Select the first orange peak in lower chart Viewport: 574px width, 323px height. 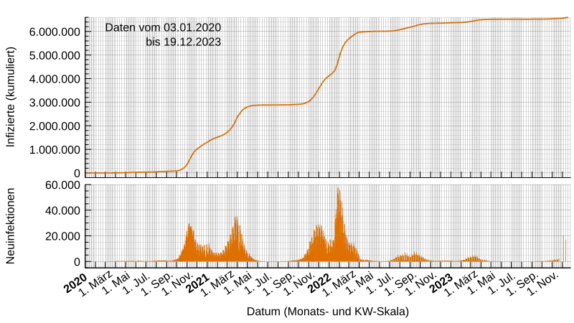(x=190, y=240)
